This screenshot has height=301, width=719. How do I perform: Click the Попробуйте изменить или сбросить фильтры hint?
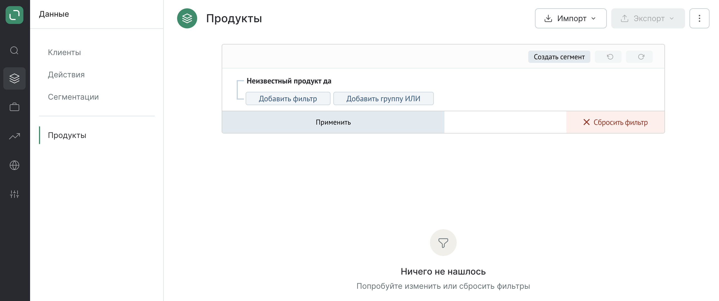tap(443, 286)
